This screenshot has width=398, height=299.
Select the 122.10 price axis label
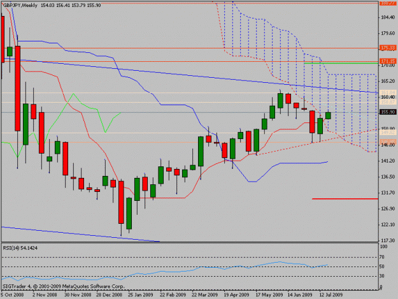(x=388, y=224)
